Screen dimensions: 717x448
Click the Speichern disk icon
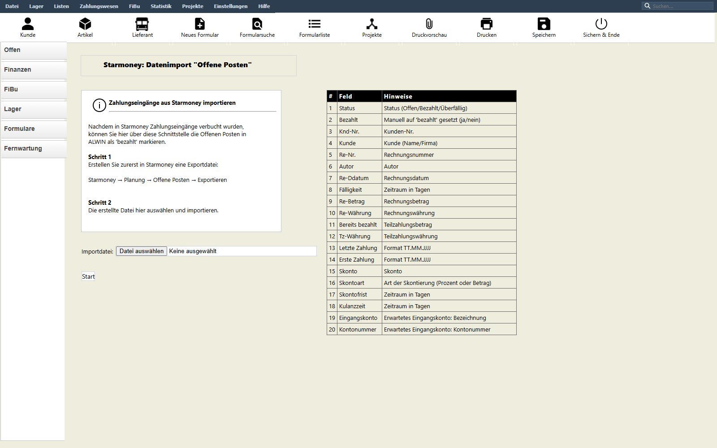coord(544,24)
